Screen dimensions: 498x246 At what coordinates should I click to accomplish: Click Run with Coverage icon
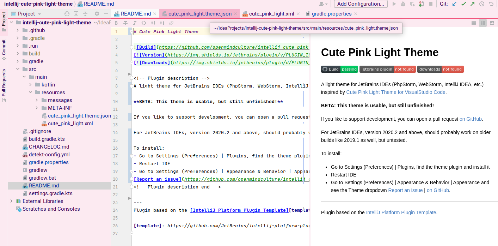[412, 4]
